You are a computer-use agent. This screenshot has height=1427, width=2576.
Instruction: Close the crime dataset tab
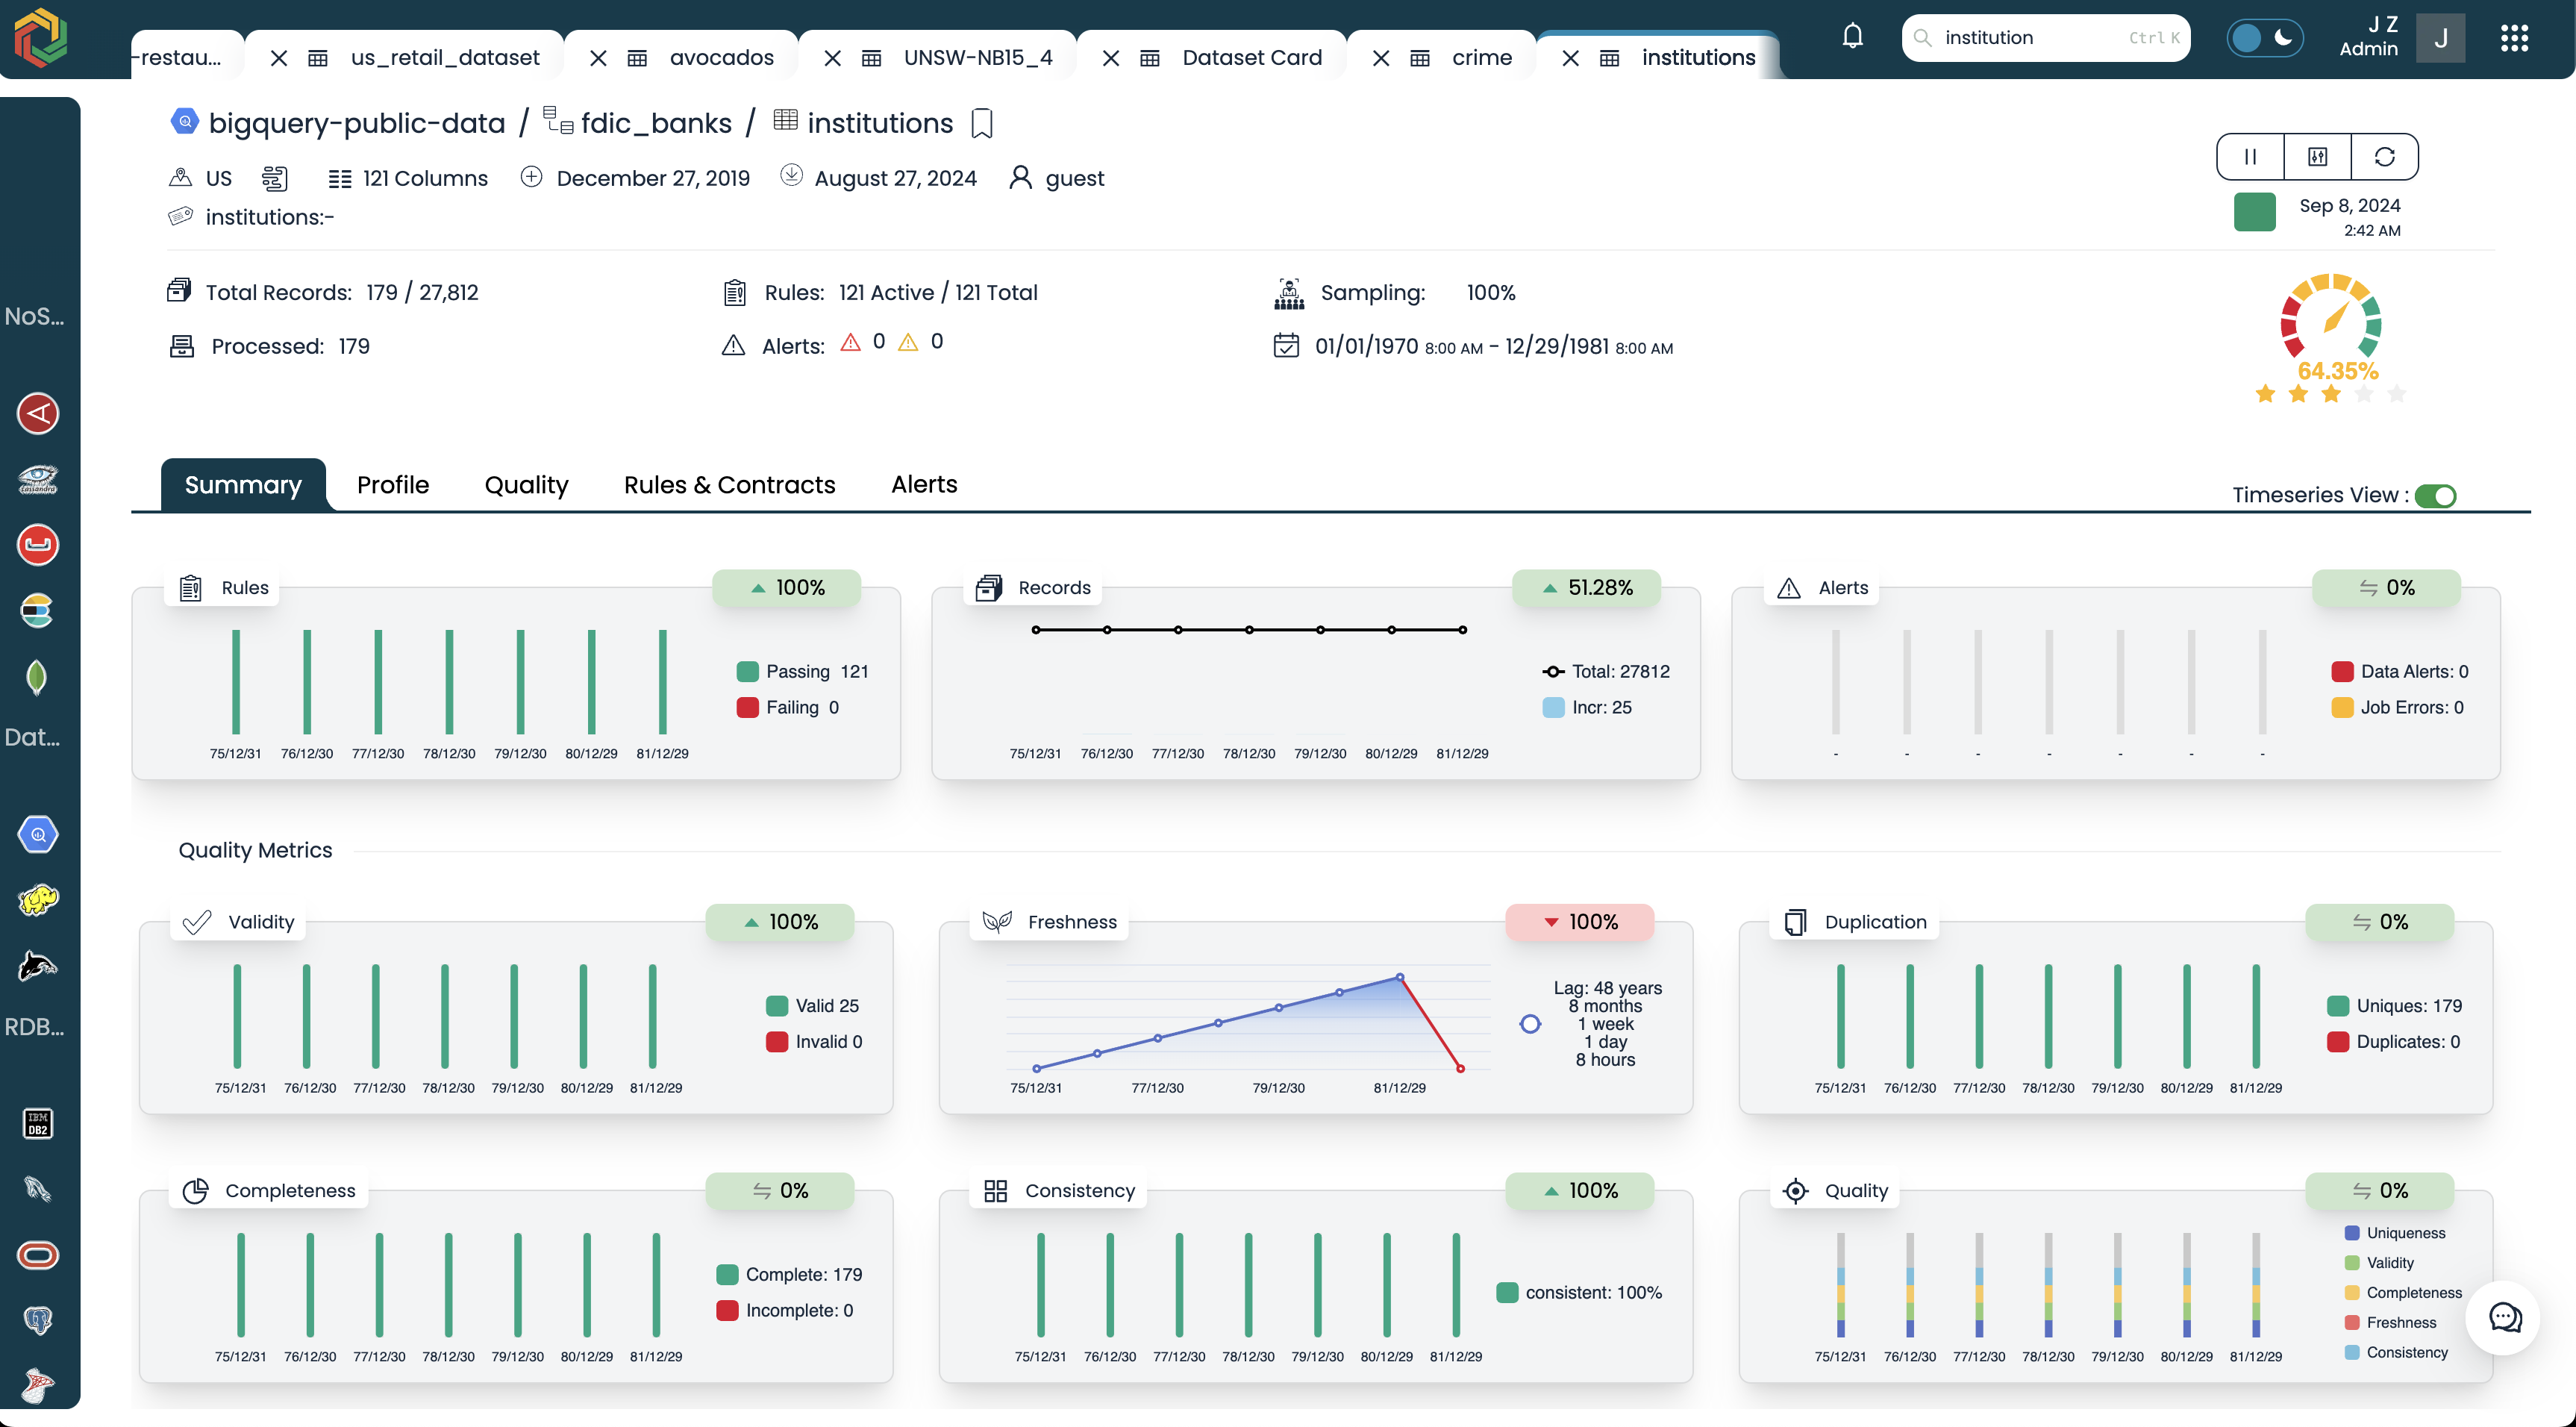click(1381, 58)
